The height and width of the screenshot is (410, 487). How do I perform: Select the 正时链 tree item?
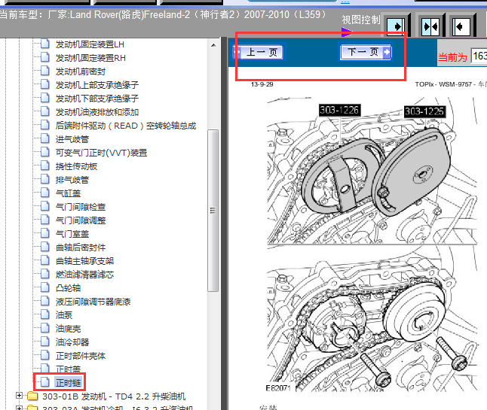point(68,383)
